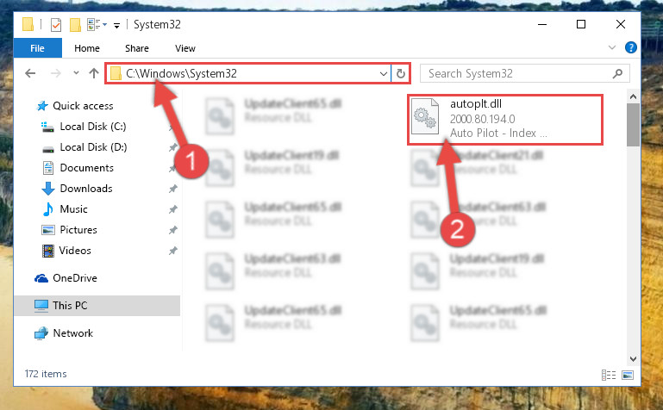Click the Search System32 input field

517,73
